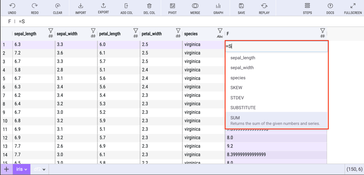Open filter for species column
Screen dimensions: 364x175
(220, 31)
